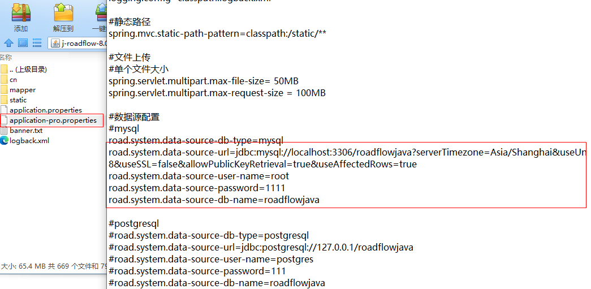Click folder icon beside mapper
Screen dimensions: 591x289
pyautogui.click(x=4, y=90)
